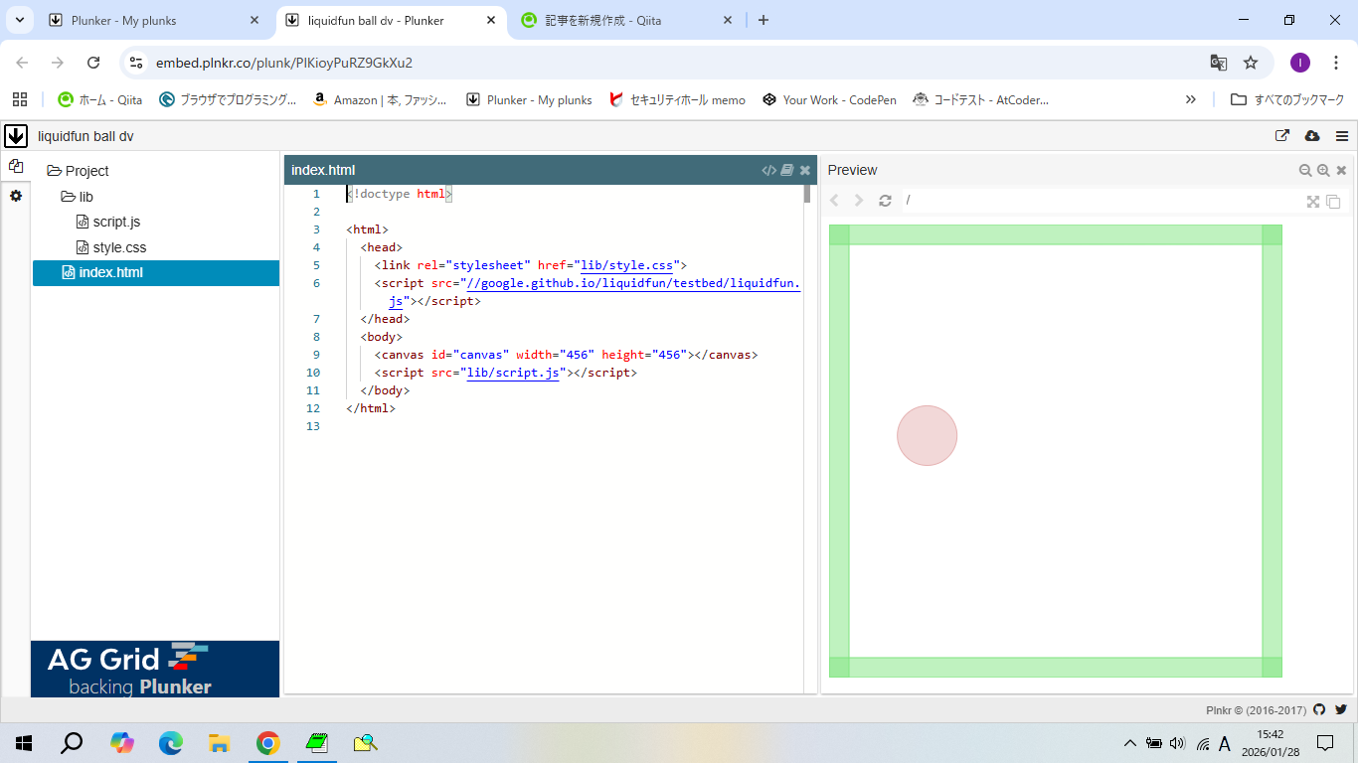Close the Preview pane
The height and width of the screenshot is (763, 1358).
[1341, 170]
